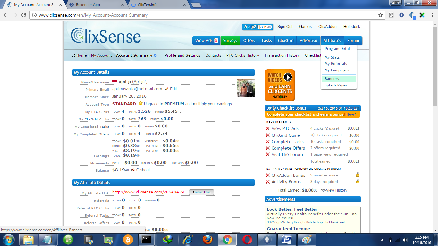Select Splash Pages in the Affiliates dropdown

coord(336,85)
